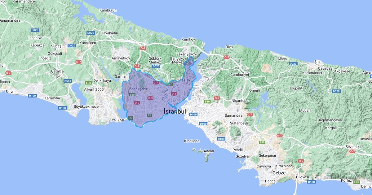The image size is (372, 195).
Task: Select the Yassıören label
Action: [x=88, y=43]
